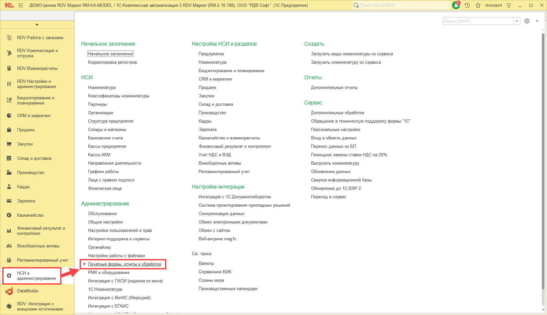Open Классификаторы номенклатуры
The width and height of the screenshot is (547, 315).
pyautogui.click(x=118, y=96)
